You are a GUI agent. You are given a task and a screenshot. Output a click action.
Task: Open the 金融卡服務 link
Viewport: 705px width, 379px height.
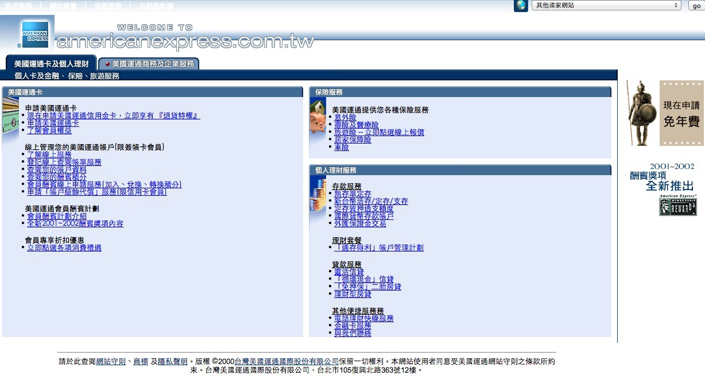(352, 326)
